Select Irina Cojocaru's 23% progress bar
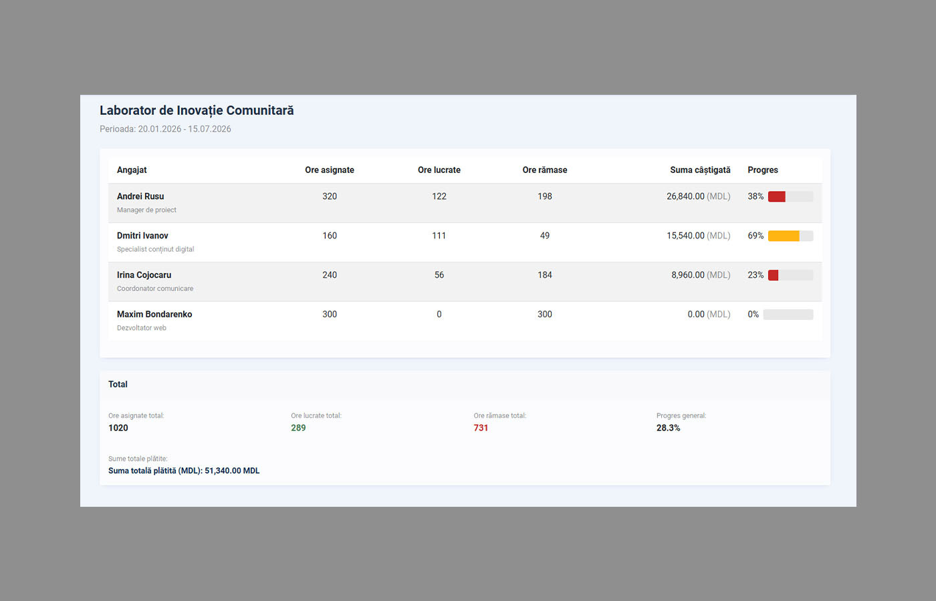This screenshot has height=601, width=936. (790, 275)
